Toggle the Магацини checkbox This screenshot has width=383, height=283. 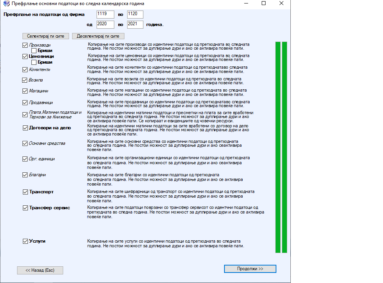tap(25, 91)
